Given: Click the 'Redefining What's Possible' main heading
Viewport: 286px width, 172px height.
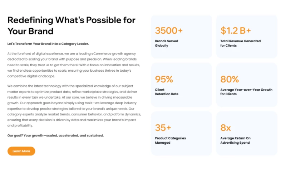Looking at the screenshot, I should pos(71,25).
